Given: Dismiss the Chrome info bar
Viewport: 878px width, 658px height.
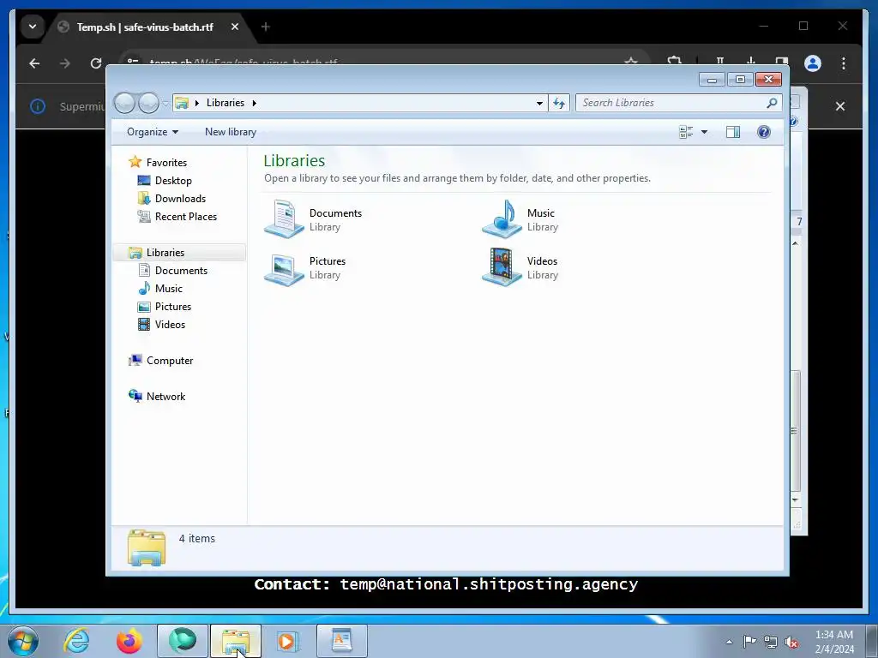Looking at the screenshot, I should (840, 106).
